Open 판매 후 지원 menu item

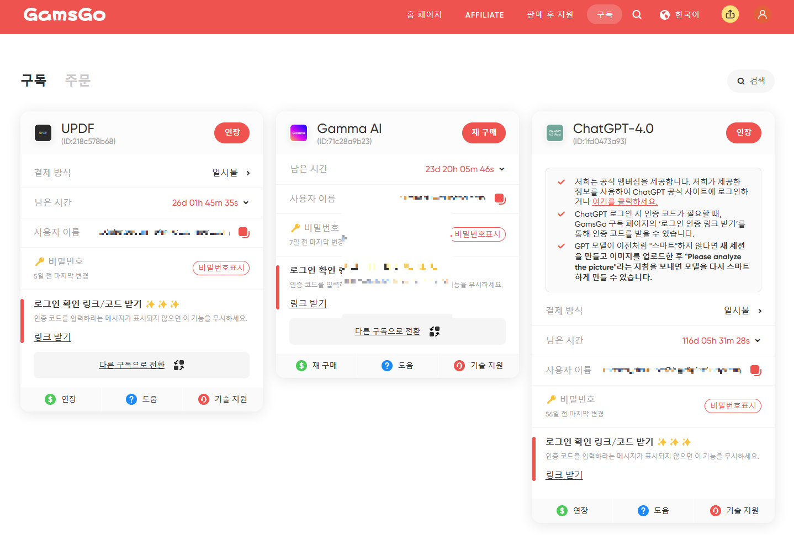[550, 15]
